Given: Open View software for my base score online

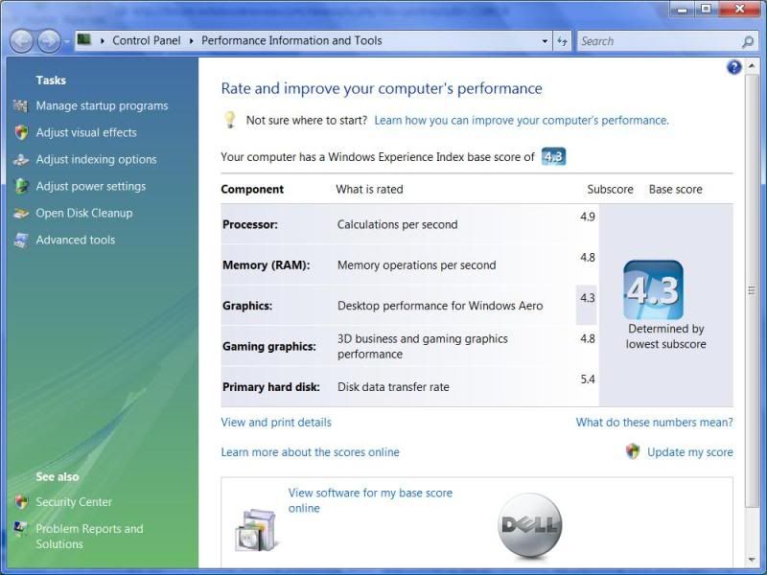Looking at the screenshot, I should 370,500.
